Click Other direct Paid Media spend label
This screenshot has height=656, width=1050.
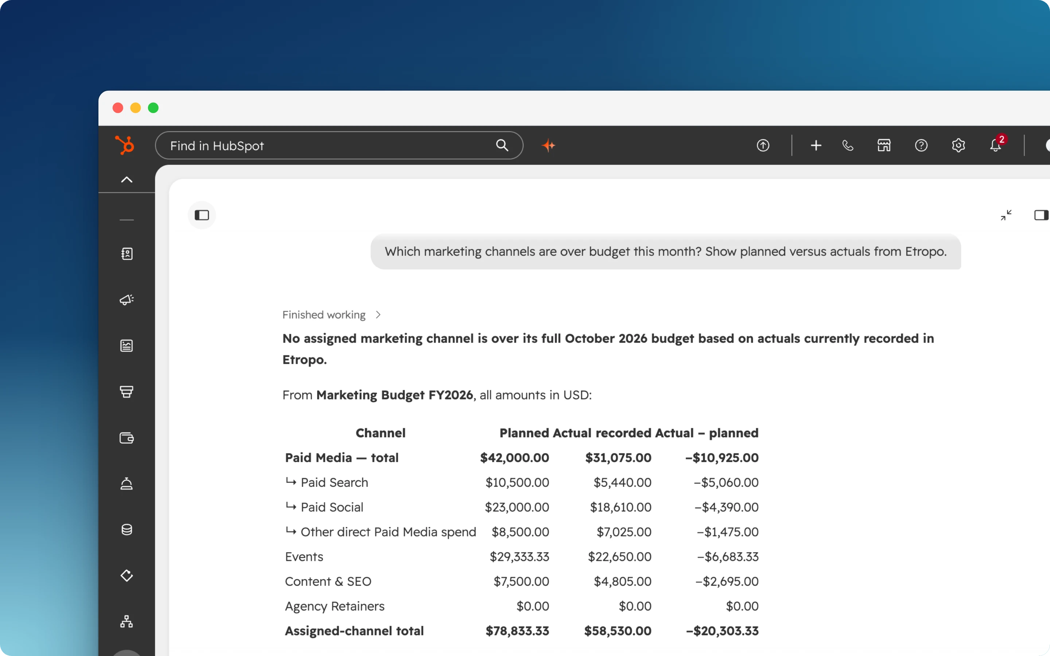coord(388,532)
